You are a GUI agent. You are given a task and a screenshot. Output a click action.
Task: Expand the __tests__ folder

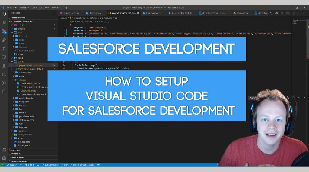[22, 25]
